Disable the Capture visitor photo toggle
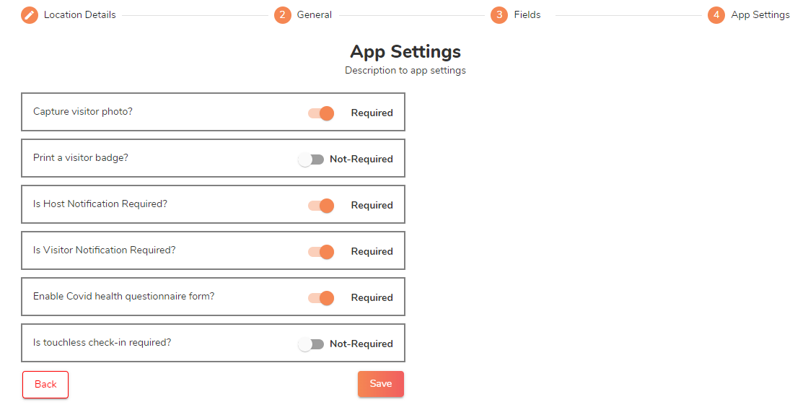808x415 pixels. 321,113
